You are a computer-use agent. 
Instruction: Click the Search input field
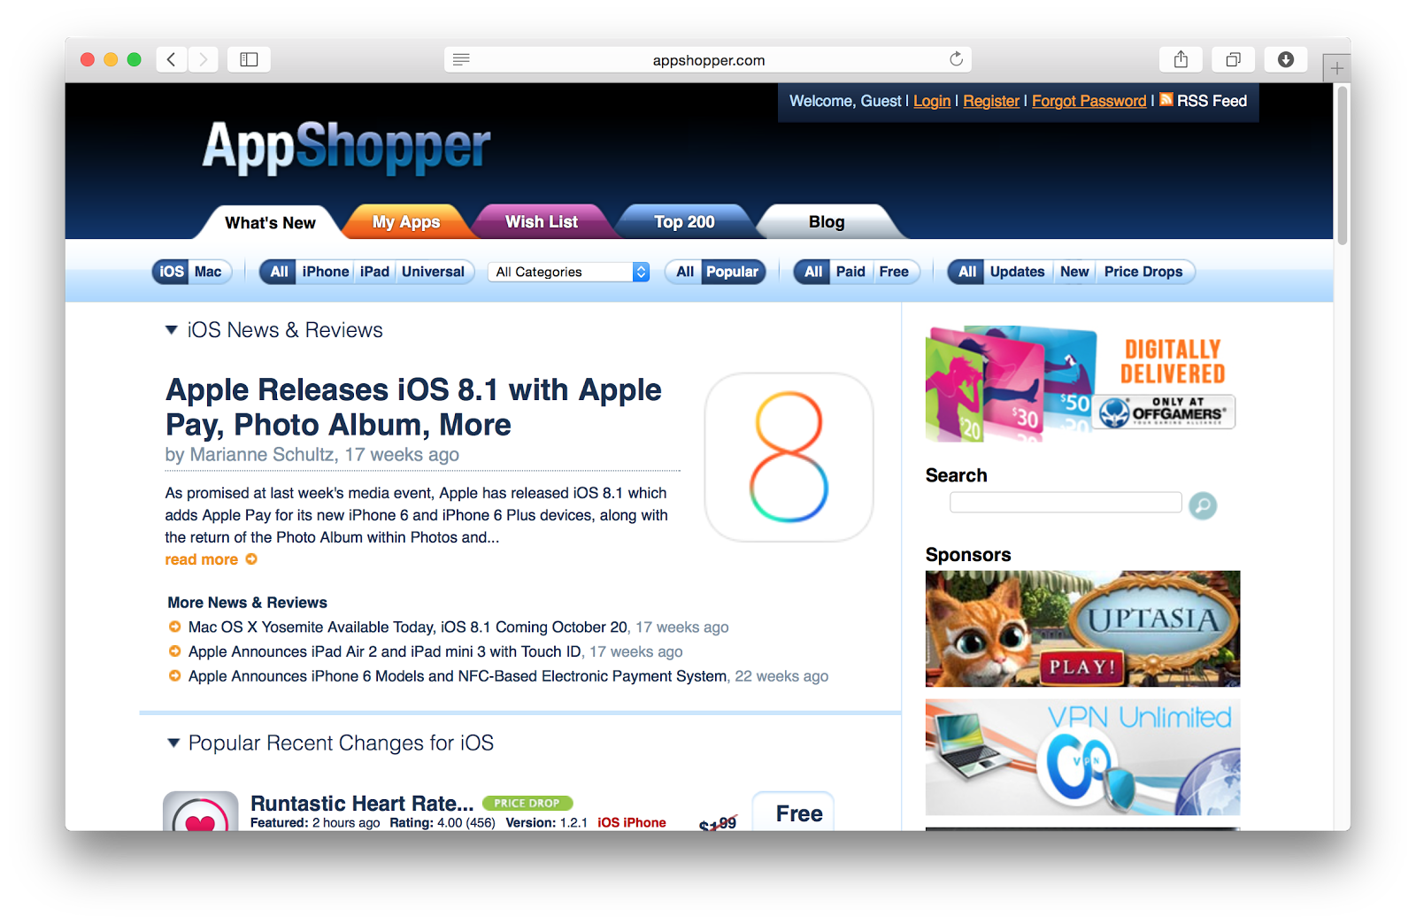click(1066, 503)
